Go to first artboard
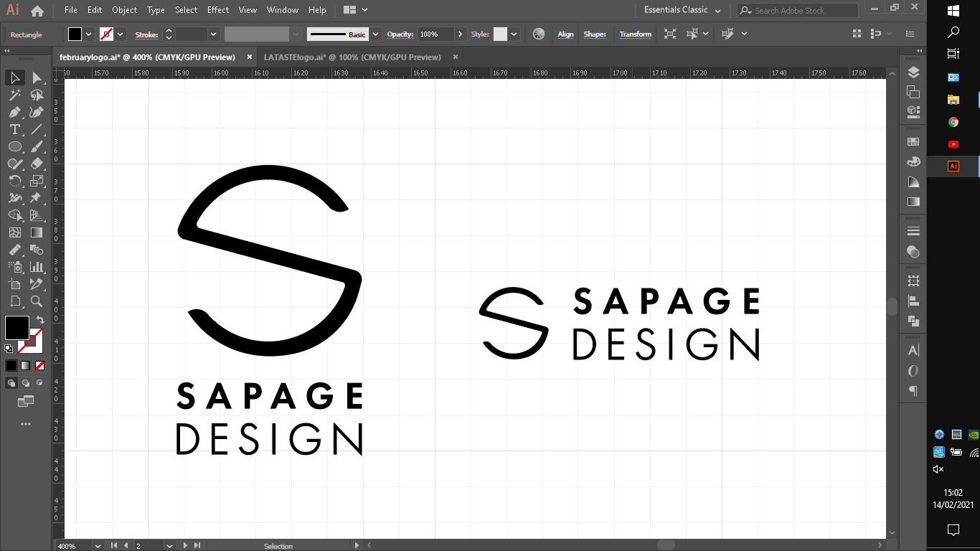Image resolution: width=980 pixels, height=551 pixels. [x=114, y=546]
